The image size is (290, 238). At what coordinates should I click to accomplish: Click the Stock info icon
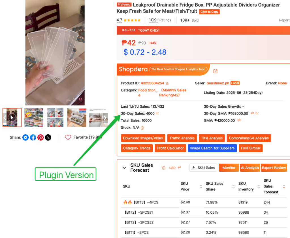pos(142,128)
